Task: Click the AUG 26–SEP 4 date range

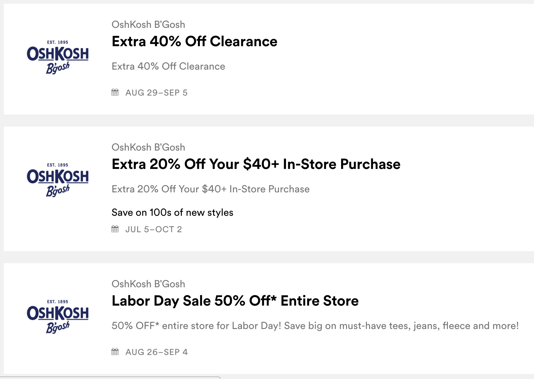Action: (x=156, y=352)
